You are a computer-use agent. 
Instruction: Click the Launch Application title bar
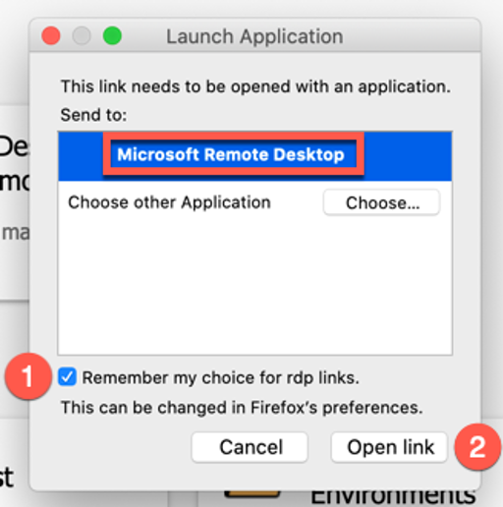click(254, 36)
